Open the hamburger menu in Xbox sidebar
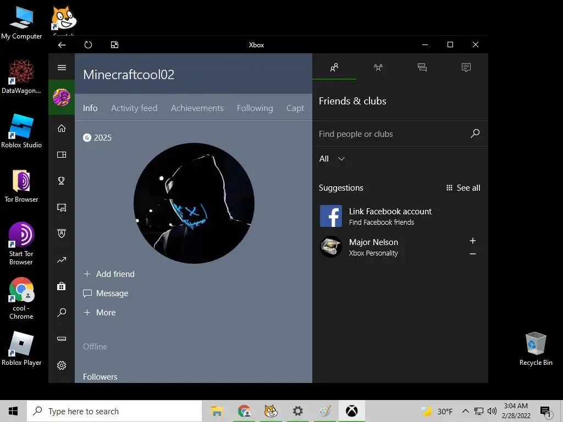Image resolution: width=563 pixels, height=422 pixels. pos(62,68)
